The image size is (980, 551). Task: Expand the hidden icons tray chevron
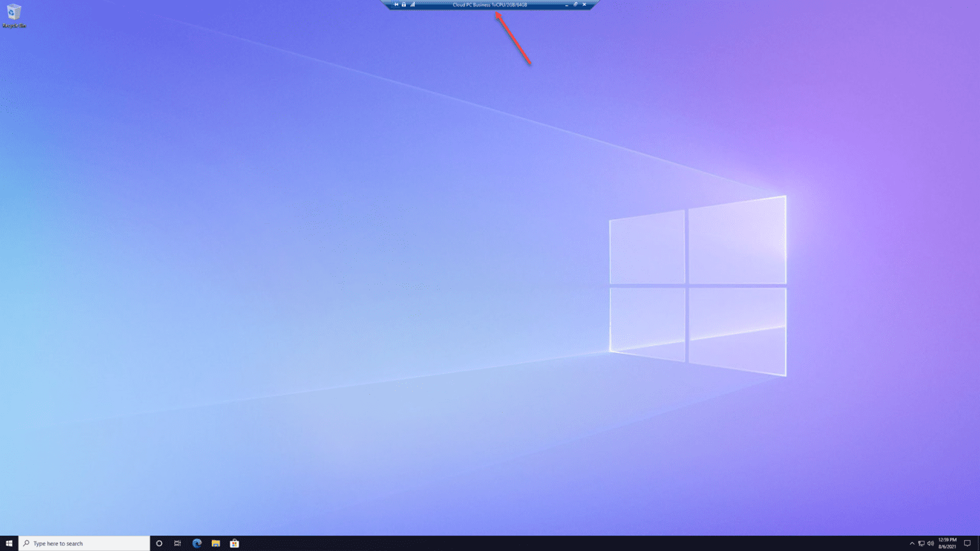tap(912, 543)
